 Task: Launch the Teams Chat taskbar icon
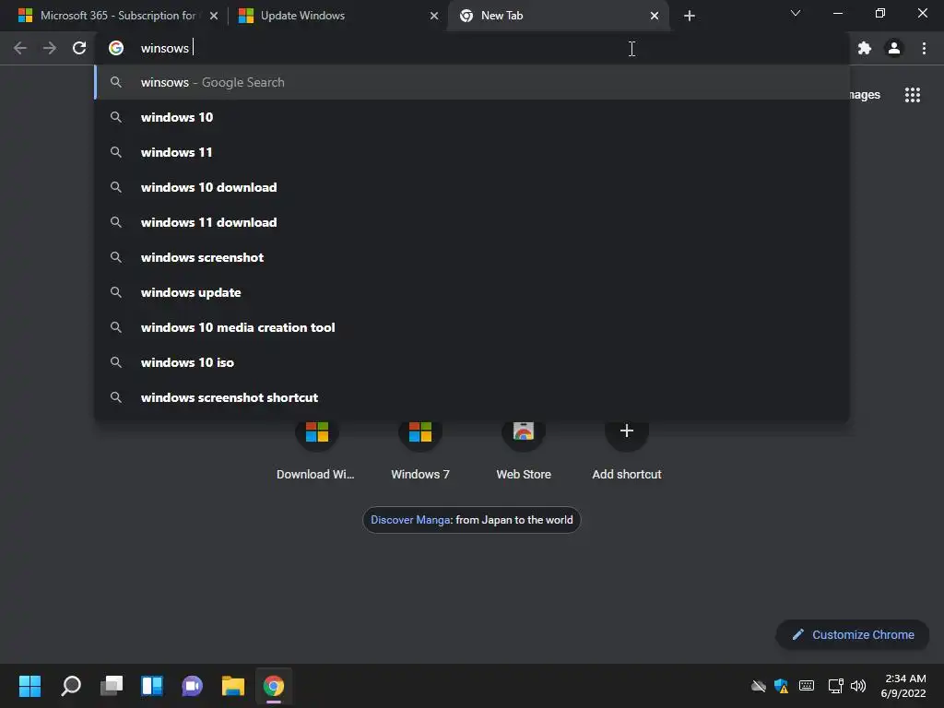point(192,686)
